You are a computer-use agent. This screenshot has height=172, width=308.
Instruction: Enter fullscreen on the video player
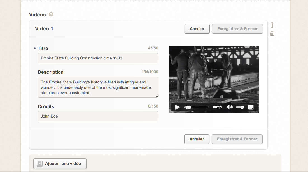[x=251, y=107]
